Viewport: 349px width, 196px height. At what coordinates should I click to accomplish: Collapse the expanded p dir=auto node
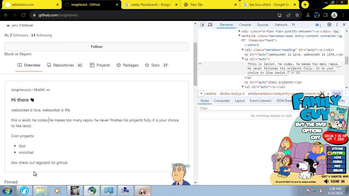[x=243, y=59]
